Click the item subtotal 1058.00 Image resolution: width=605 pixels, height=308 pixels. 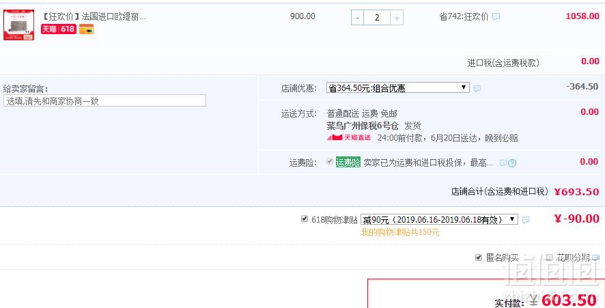582,16
